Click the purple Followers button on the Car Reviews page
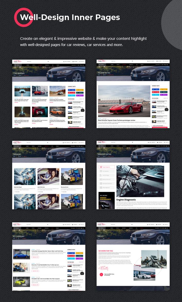 pos(80,95)
